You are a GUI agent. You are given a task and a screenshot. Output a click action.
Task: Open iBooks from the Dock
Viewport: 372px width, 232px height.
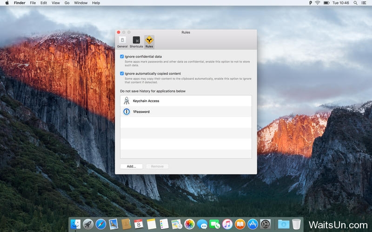240,224
